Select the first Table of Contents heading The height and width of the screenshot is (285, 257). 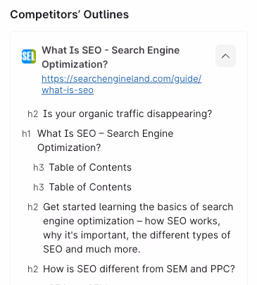point(90,167)
